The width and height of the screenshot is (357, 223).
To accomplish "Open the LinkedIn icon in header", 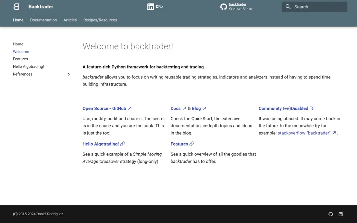I will coord(151,6).
